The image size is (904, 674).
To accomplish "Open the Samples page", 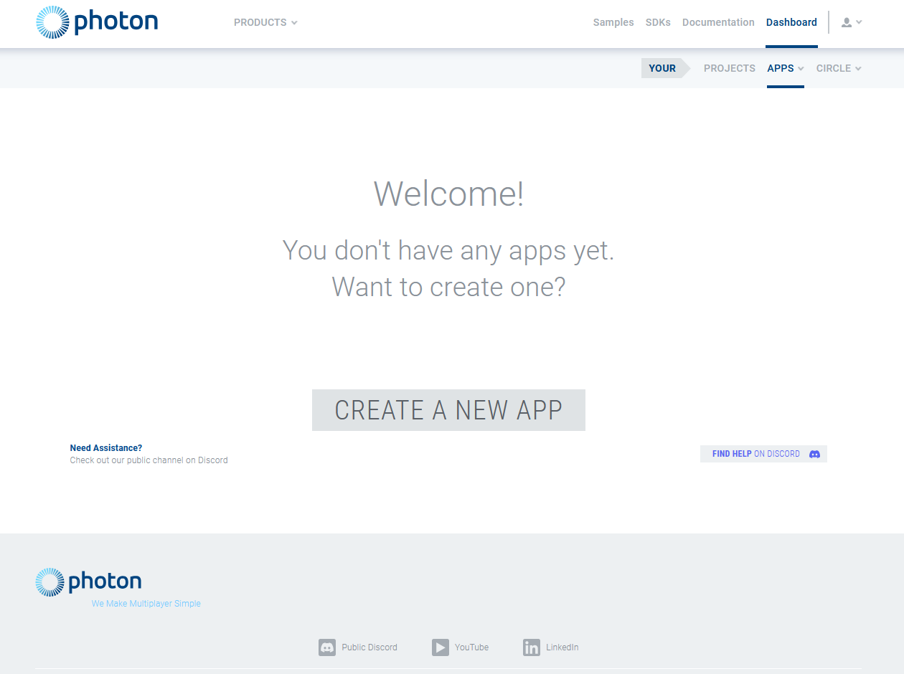I will click(613, 22).
